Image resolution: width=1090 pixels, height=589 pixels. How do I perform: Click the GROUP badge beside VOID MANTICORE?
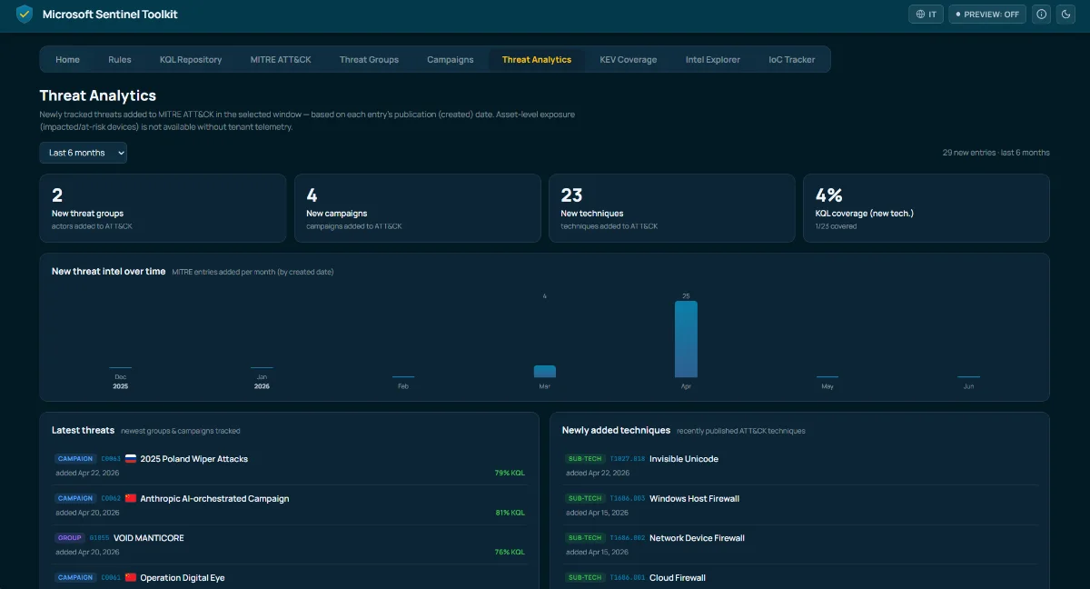(x=70, y=538)
